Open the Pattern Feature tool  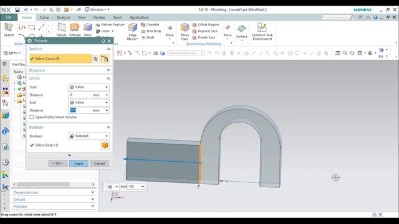pyautogui.click(x=110, y=25)
